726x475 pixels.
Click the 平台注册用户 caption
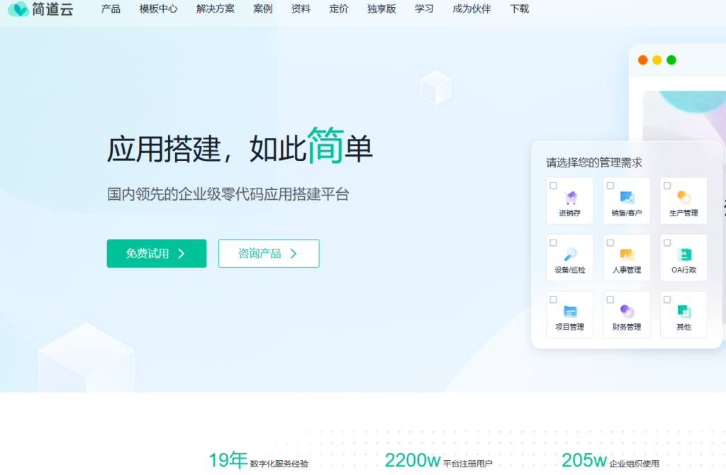coord(468,464)
